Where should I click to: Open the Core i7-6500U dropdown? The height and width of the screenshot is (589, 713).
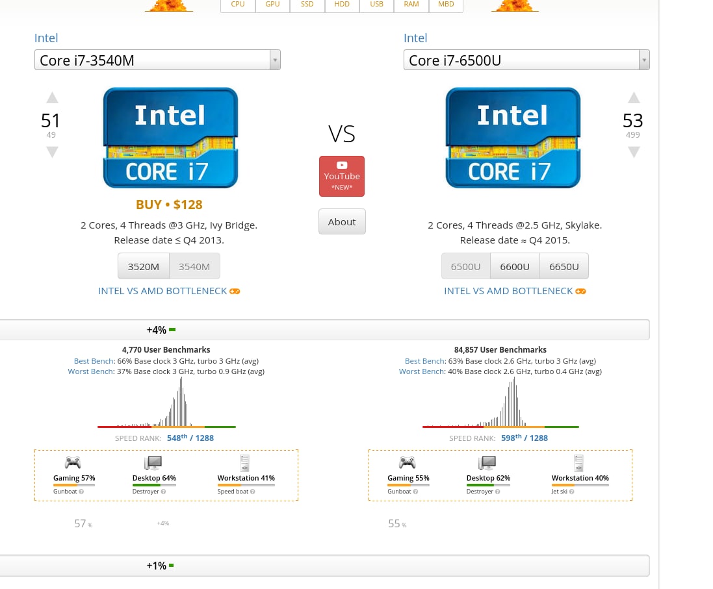click(526, 60)
